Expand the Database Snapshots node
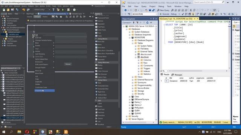This screenshot has height=135, width=241. click(130, 35)
